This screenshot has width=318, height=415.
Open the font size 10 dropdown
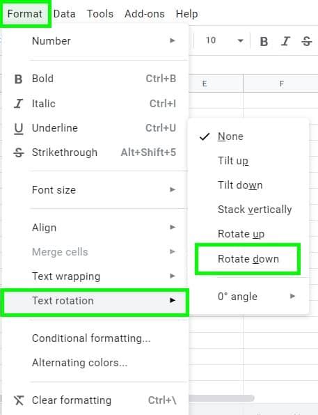224,40
